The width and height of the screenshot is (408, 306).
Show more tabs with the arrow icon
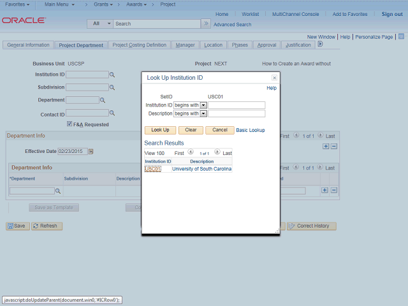(x=320, y=45)
